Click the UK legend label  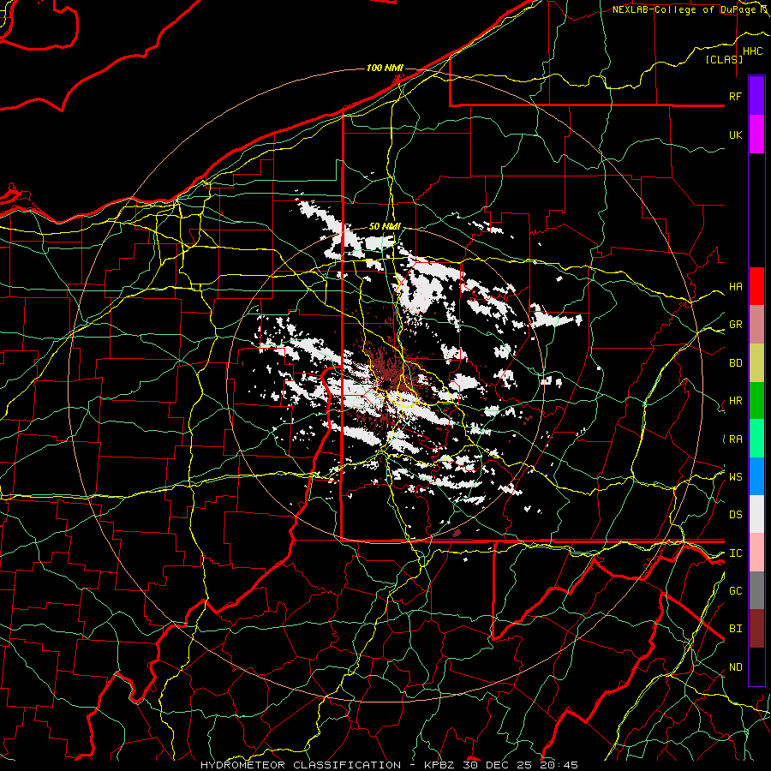735,134
